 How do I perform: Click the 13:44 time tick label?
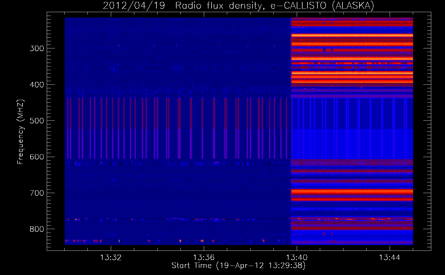[390, 258]
